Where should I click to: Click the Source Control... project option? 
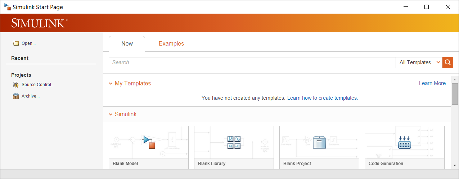click(x=38, y=85)
